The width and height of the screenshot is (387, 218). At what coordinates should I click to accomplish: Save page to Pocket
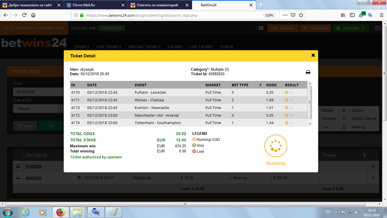click(x=293, y=15)
